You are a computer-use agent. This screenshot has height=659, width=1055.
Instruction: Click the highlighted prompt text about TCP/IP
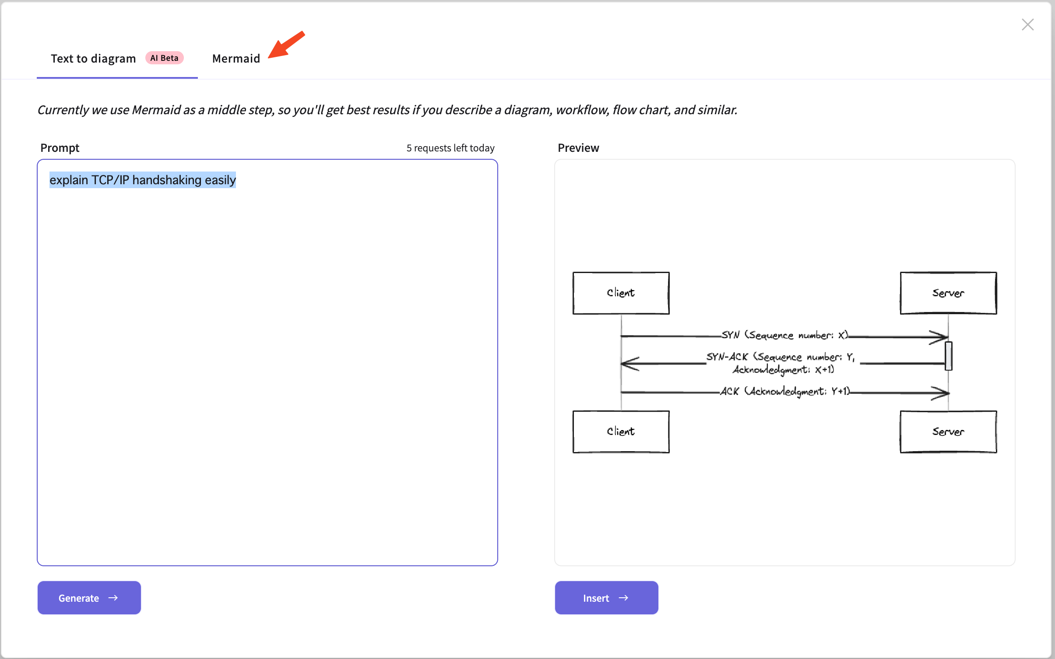coord(143,180)
